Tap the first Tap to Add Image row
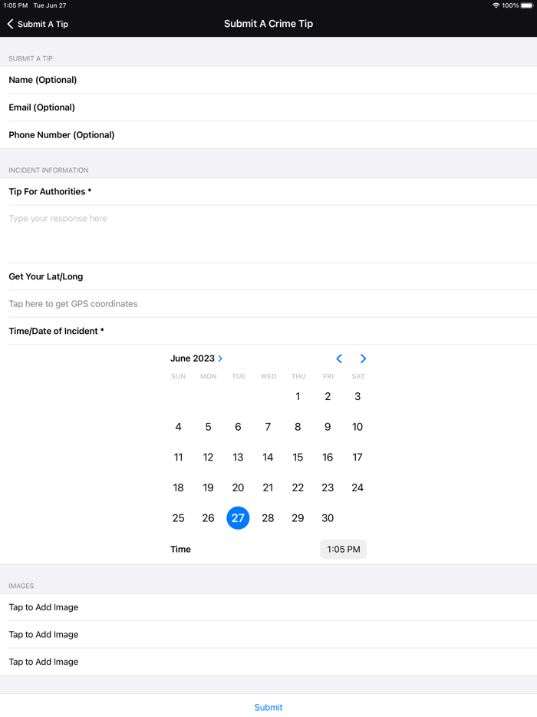This screenshot has width=537, height=717. 268,607
